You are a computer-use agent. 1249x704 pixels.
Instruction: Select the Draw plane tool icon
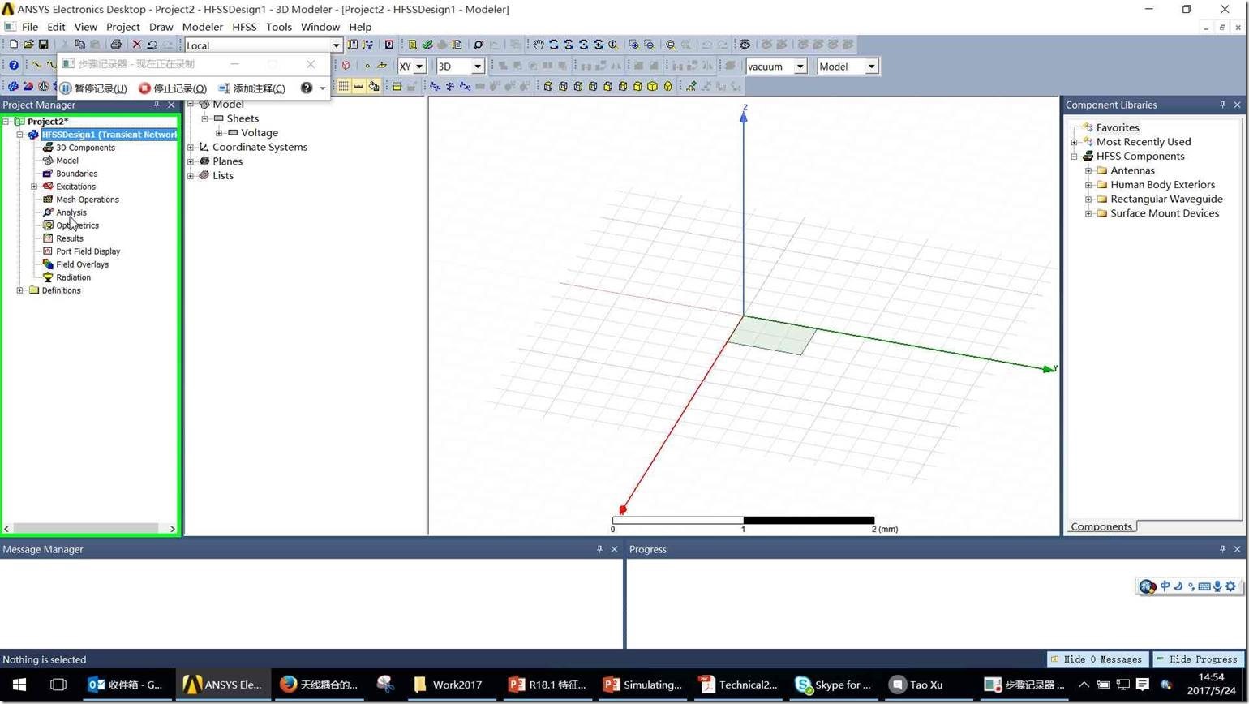(x=382, y=65)
